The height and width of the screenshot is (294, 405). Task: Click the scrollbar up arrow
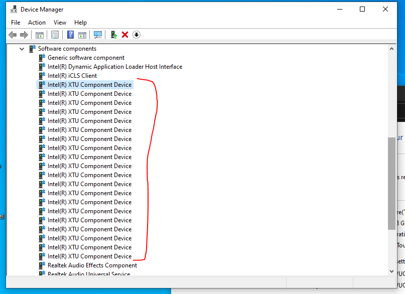(x=391, y=49)
